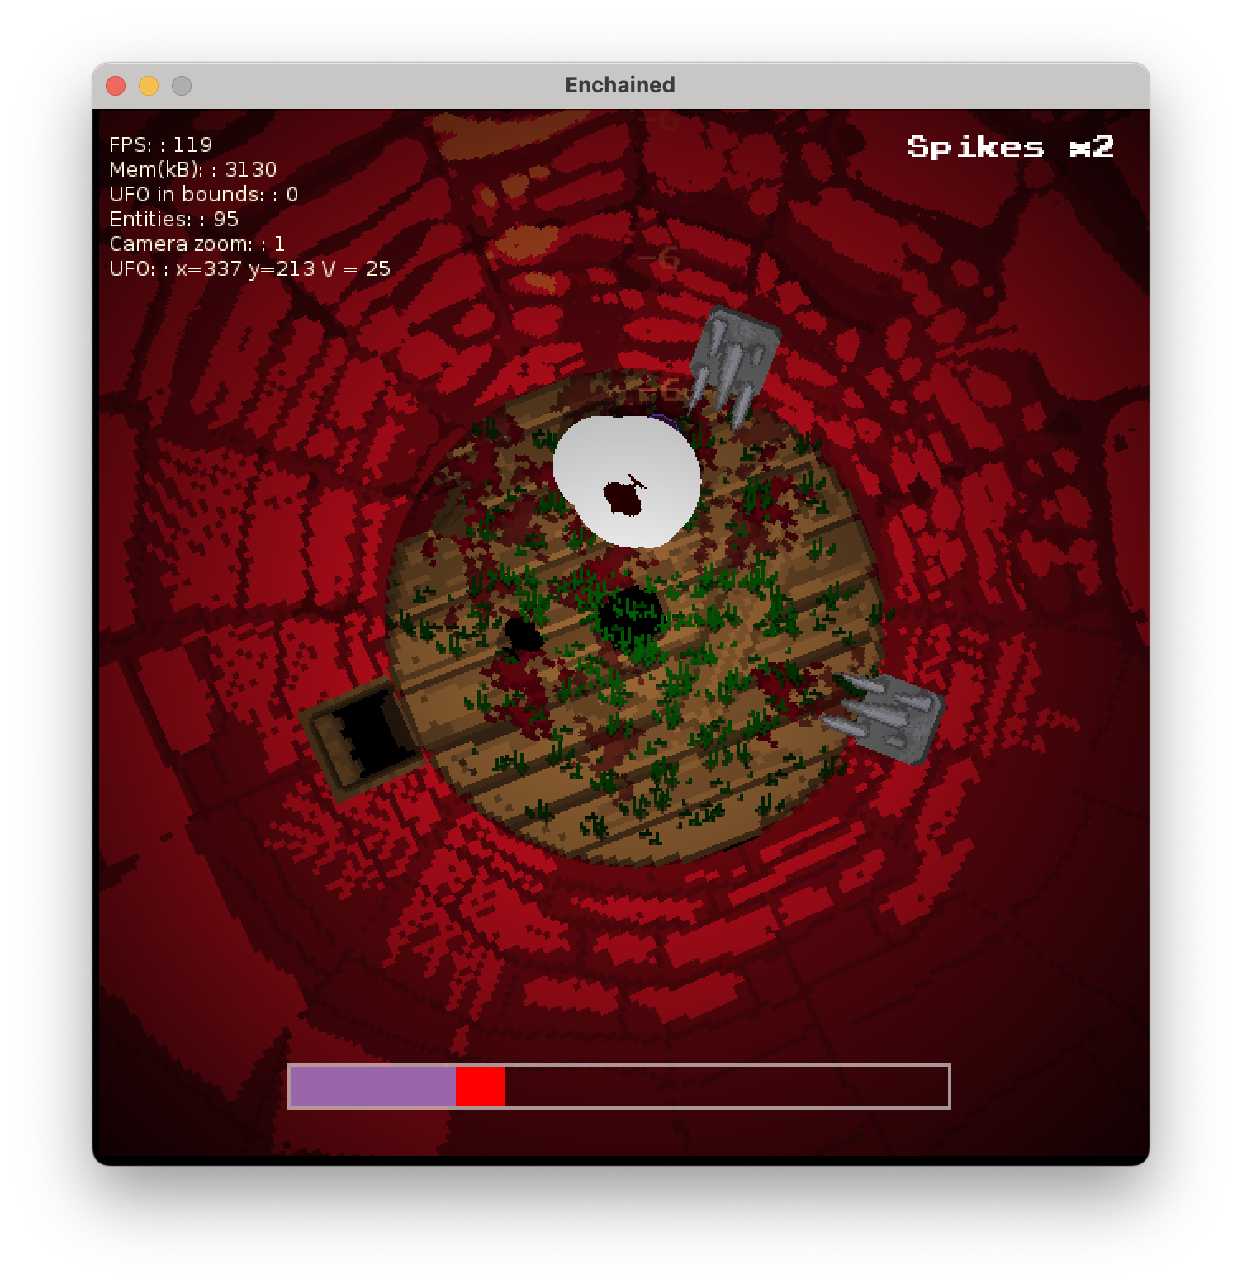Click the Camera zoom debug line
The image size is (1242, 1288).
[197, 244]
